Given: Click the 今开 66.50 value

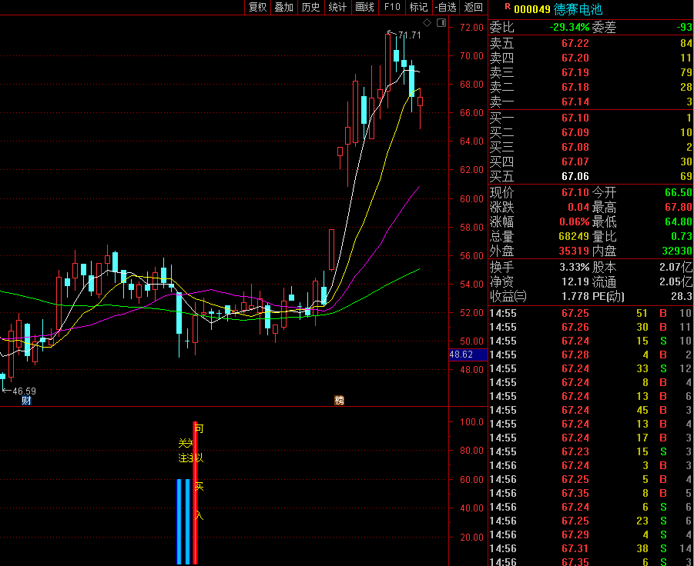Looking at the screenshot, I should pyautogui.click(x=679, y=193).
